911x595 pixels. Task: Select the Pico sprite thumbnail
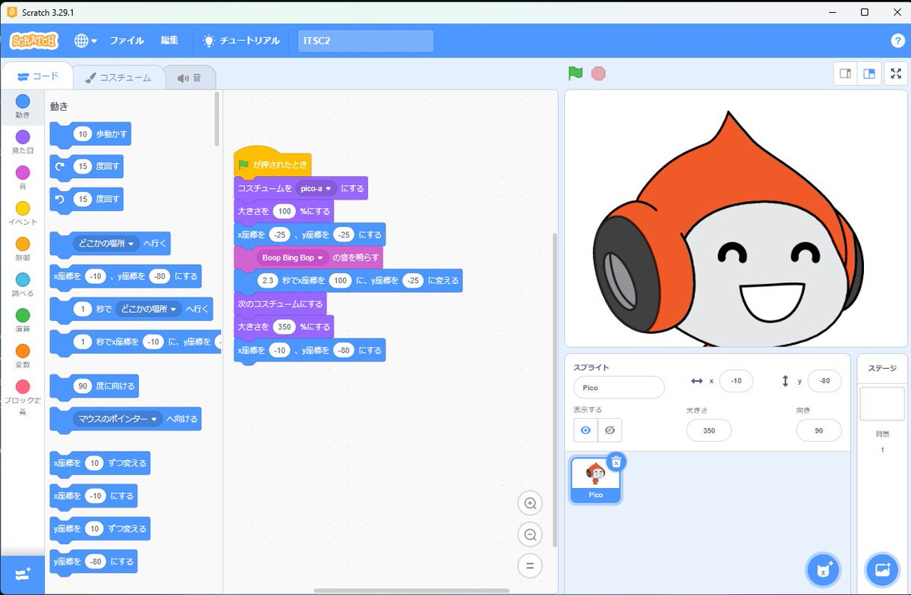(596, 480)
